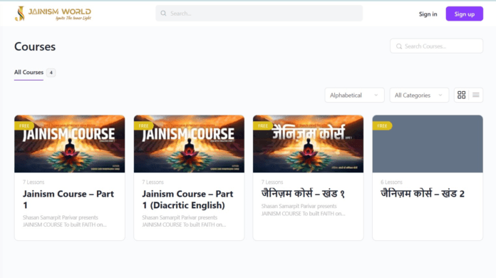The height and width of the screenshot is (278, 496).
Task: Click the course count badge 4
Action: 51,73
